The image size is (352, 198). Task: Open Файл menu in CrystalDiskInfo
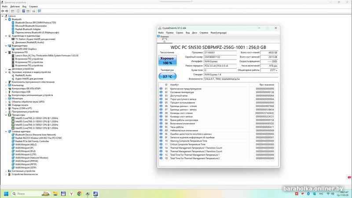click(161, 33)
